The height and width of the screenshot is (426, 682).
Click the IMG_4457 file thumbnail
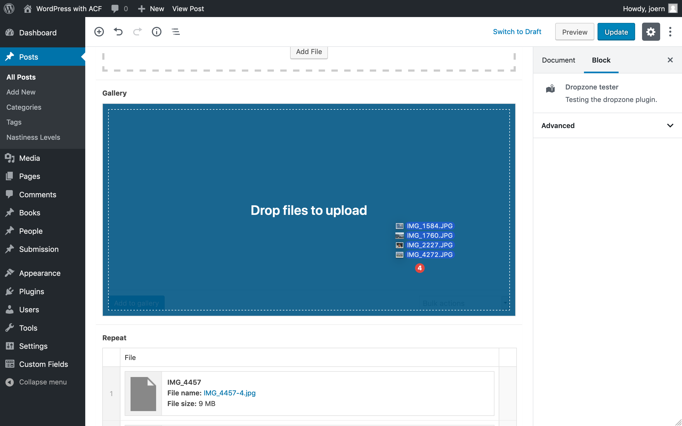pos(143,394)
